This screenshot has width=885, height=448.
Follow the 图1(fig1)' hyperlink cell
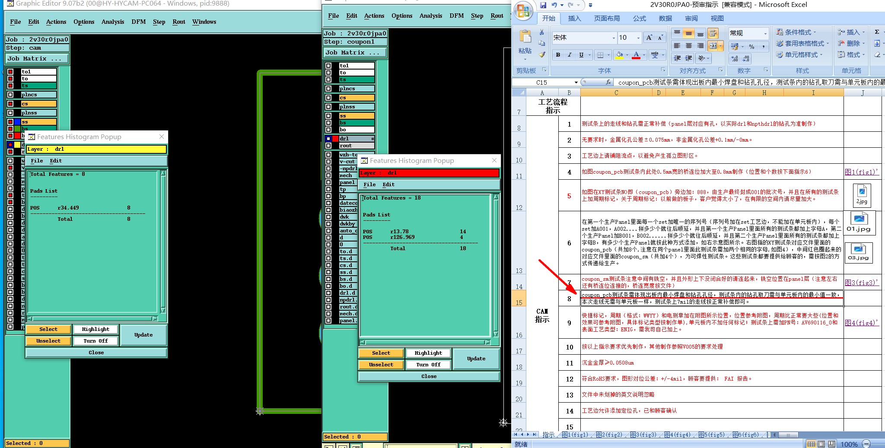861,172
